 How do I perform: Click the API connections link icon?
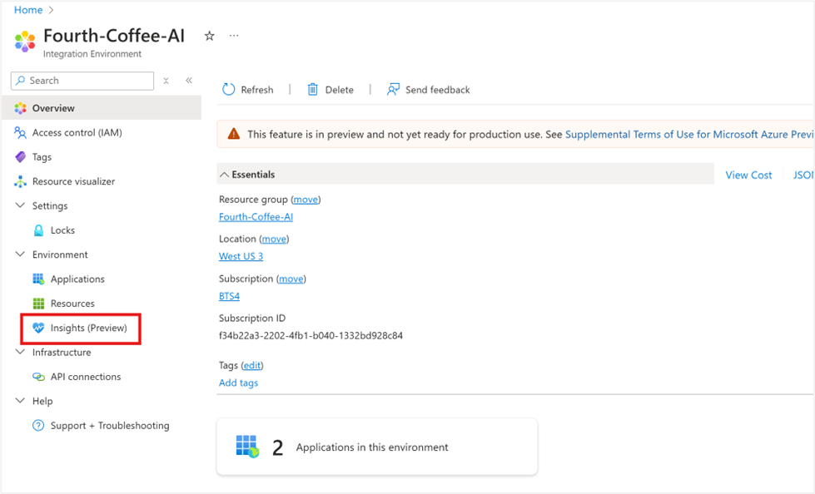pyautogui.click(x=38, y=377)
